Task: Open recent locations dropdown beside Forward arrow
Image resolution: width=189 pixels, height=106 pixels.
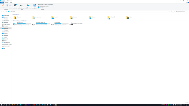Action: point(5,12)
